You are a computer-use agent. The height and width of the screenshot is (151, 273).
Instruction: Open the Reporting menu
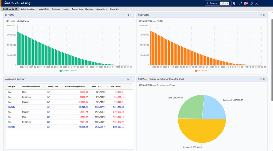[114, 9]
